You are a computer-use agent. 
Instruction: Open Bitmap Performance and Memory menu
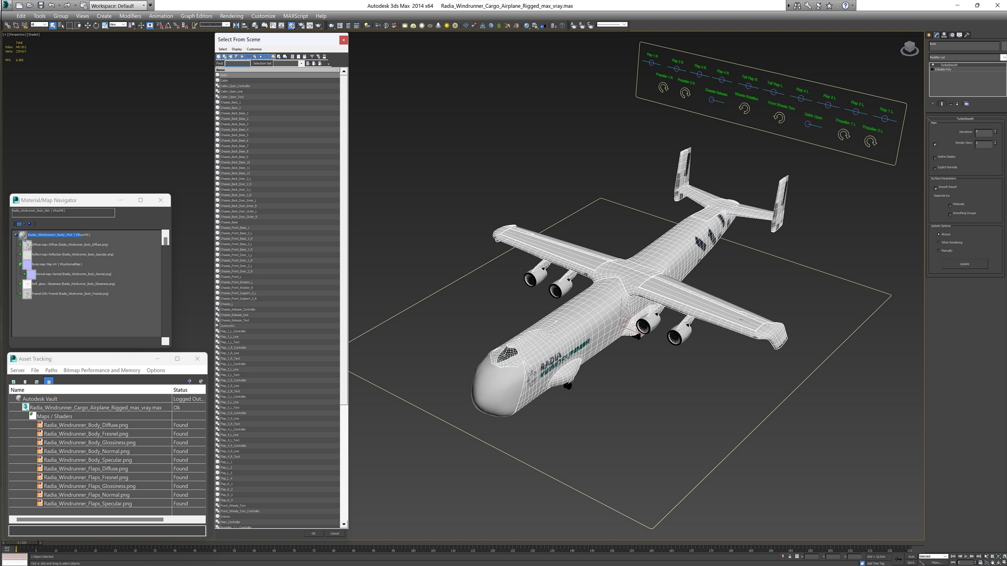(102, 370)
